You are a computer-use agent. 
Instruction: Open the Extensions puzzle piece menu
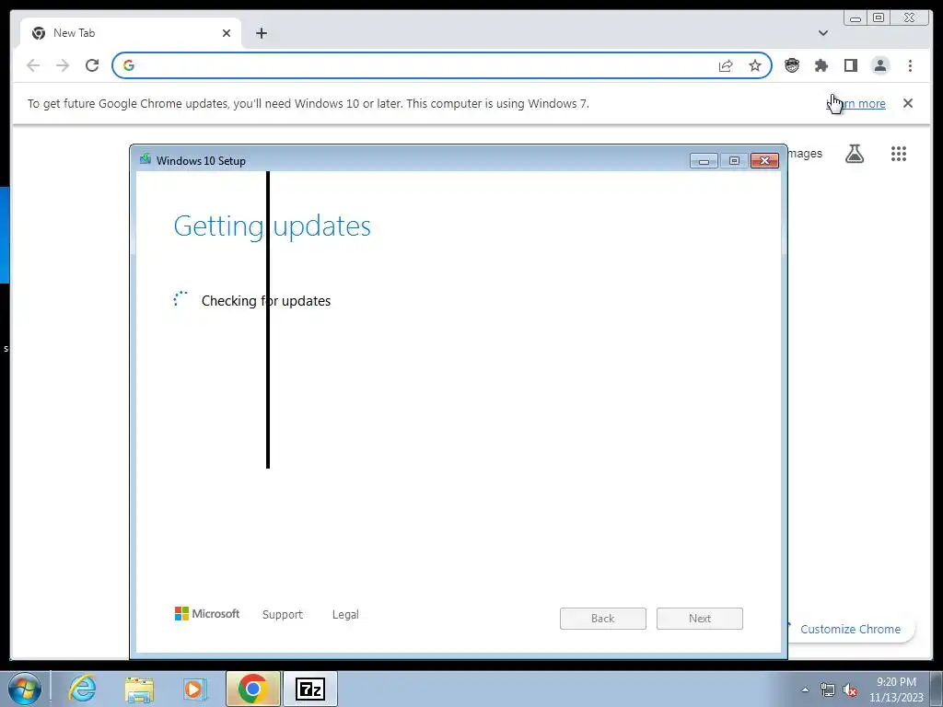pyautogui.click(x=821, y=65)
